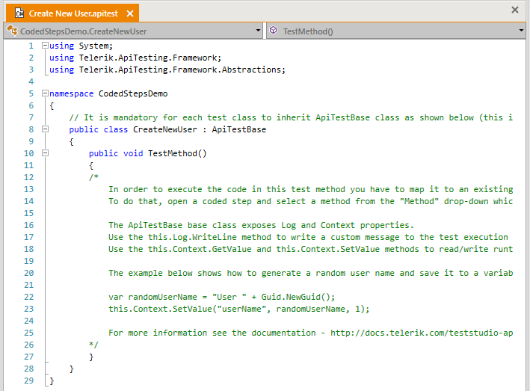Click the docs.telerik.com documentation URL
Image resolution: width=530 pixels, height=391 pixels.
(x=422, y=333)
